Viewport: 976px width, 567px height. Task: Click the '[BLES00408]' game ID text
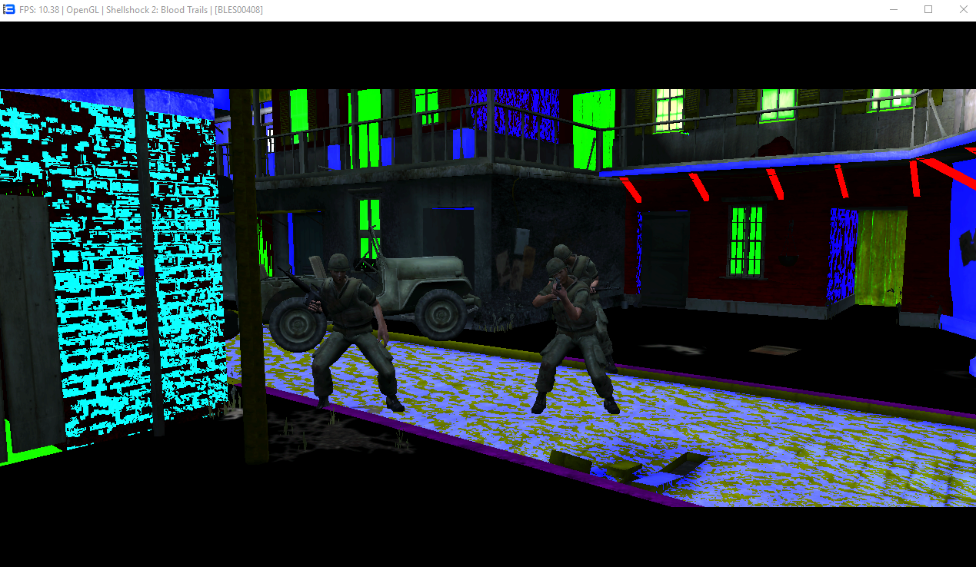(x=239, y=10)
